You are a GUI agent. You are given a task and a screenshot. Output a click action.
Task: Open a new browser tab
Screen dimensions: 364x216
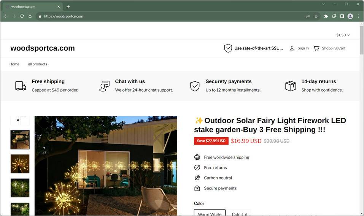68,7
